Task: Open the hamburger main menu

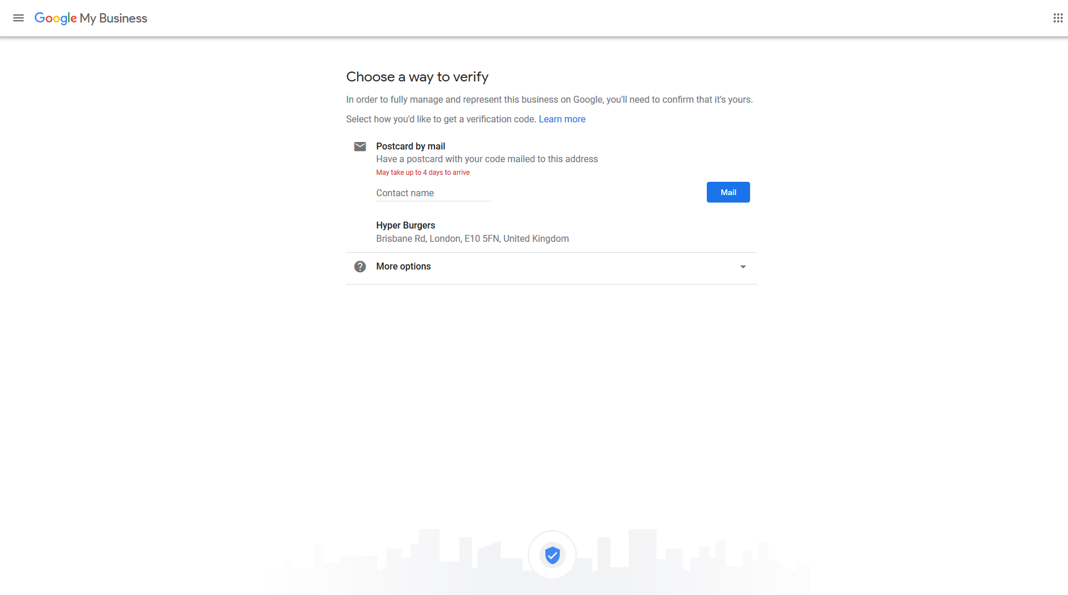Action: point(18,18)
